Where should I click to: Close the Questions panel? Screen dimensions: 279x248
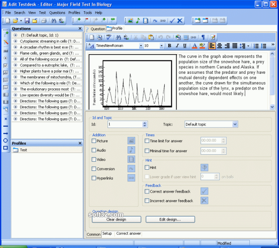tap(80, 28)
